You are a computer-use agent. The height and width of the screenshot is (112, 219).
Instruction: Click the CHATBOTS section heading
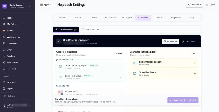pos(64,86)
